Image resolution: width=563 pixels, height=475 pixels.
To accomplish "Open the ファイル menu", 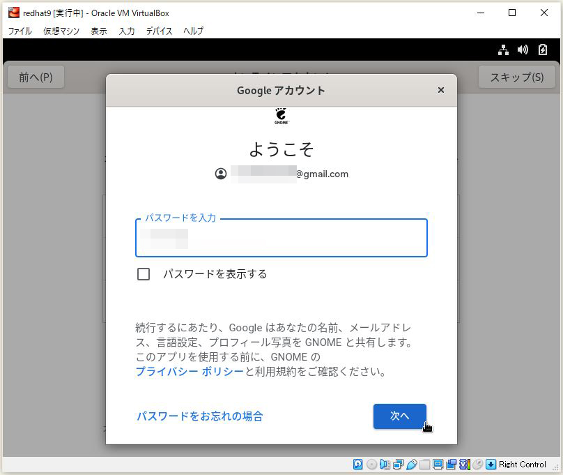I will pos(20,31).
